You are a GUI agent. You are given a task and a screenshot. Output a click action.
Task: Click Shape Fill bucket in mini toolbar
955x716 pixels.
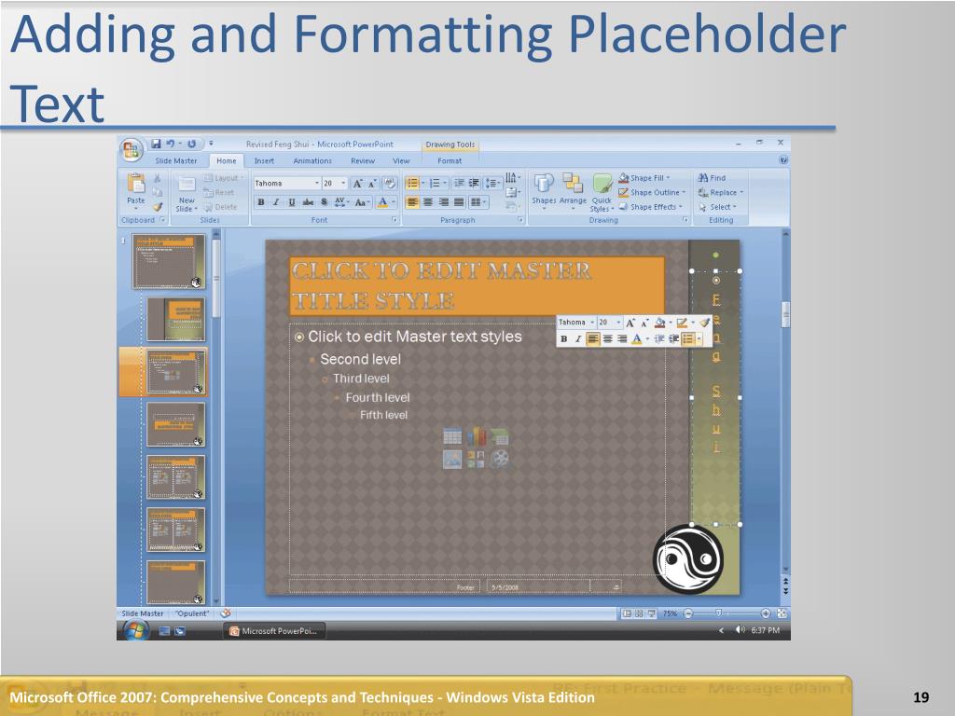pos(659,323)
